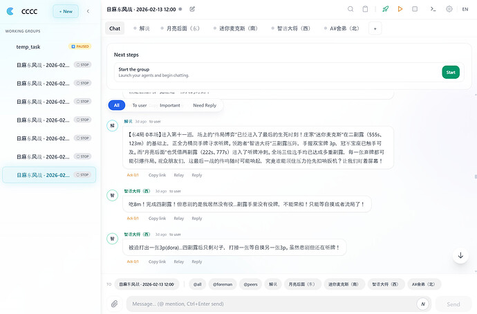Acknowledge the 解说 commentary message via Ack 0/1

pos(133,175)
